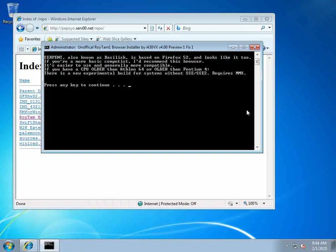The width and height of the screenshot is (336, 252).
Task: Click the muted volume tray icon
Action: click(303, 246)
